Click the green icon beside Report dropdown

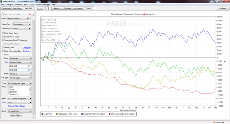(x=30, y=18)
